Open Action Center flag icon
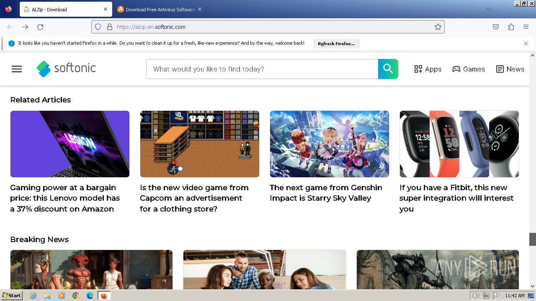Screen dimensions: 536x301 coord(495,296)
